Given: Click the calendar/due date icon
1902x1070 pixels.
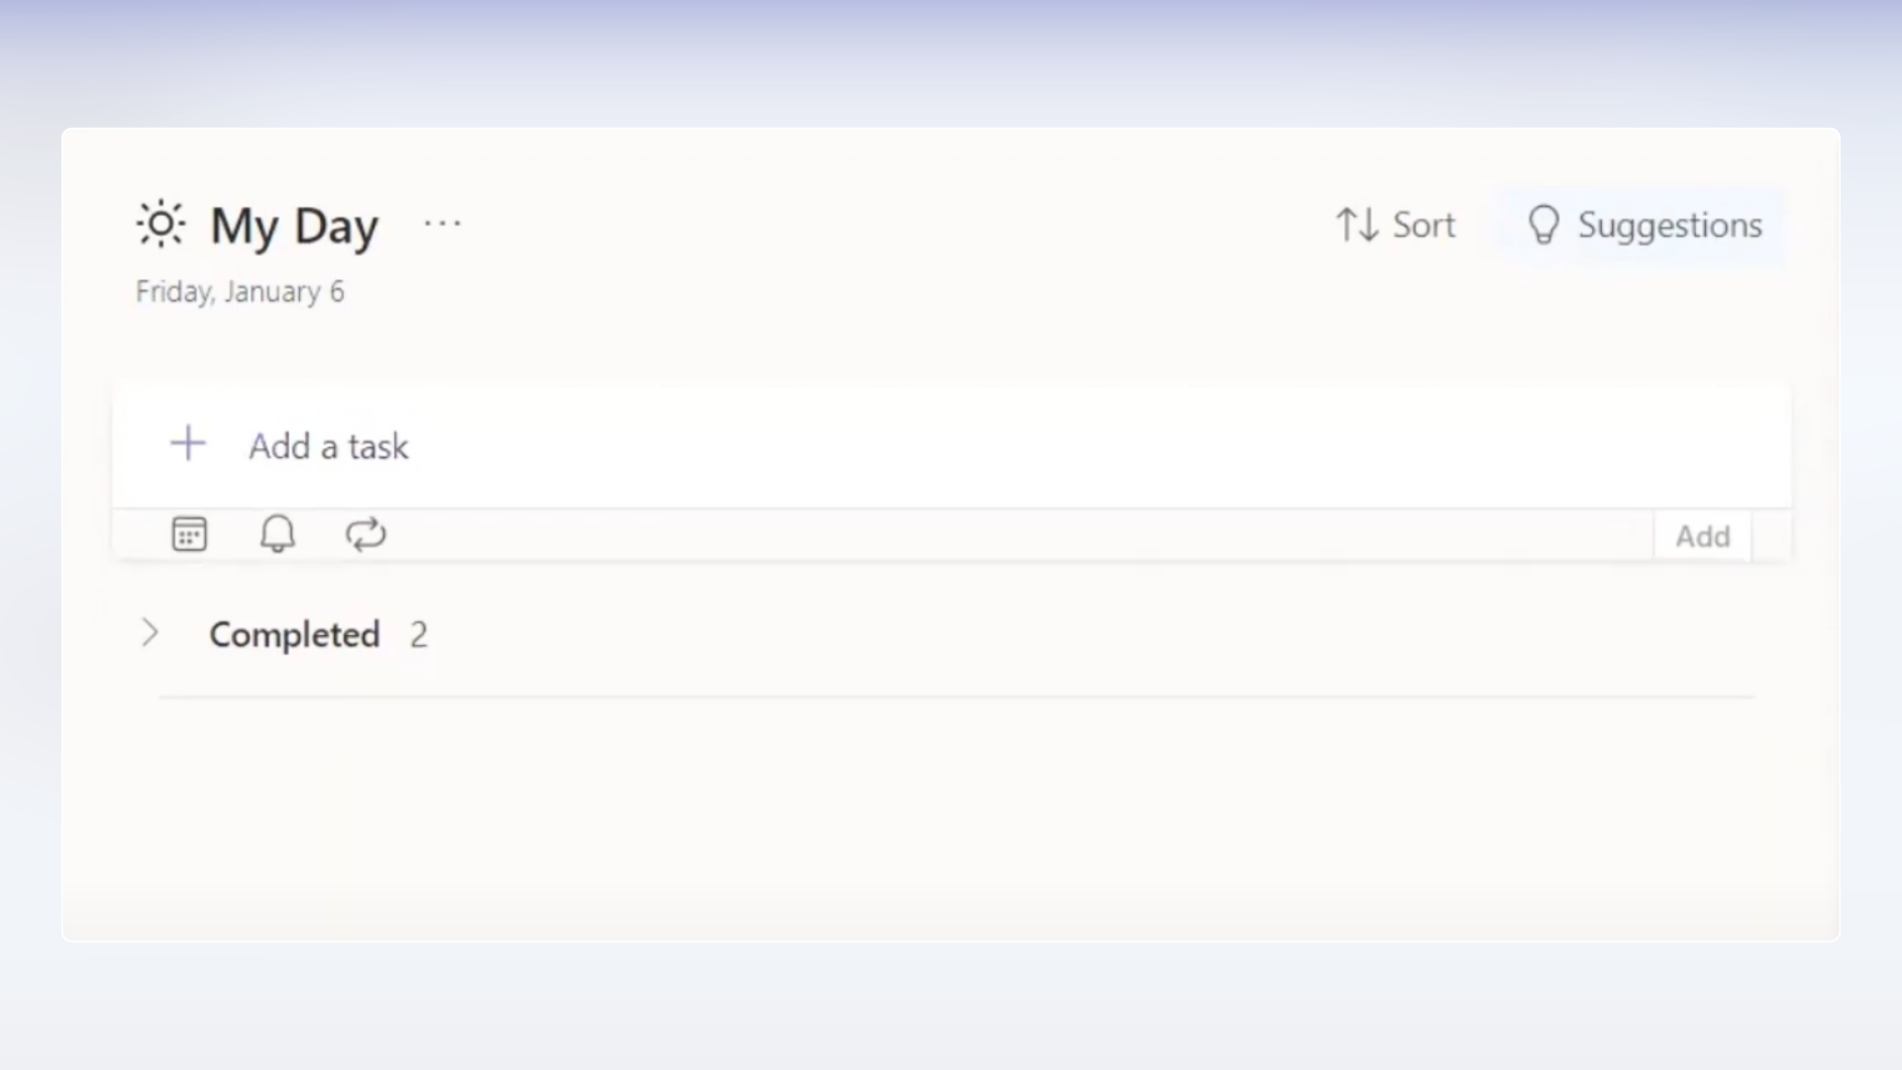Looking at the screenshot, I should [x=189, y=533].
